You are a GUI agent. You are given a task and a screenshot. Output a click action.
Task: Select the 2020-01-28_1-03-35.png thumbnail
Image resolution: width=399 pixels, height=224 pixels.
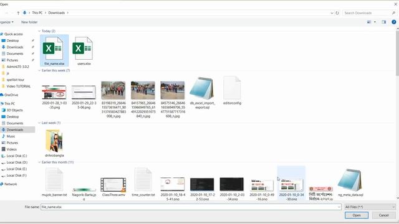(x=54, y=97)
